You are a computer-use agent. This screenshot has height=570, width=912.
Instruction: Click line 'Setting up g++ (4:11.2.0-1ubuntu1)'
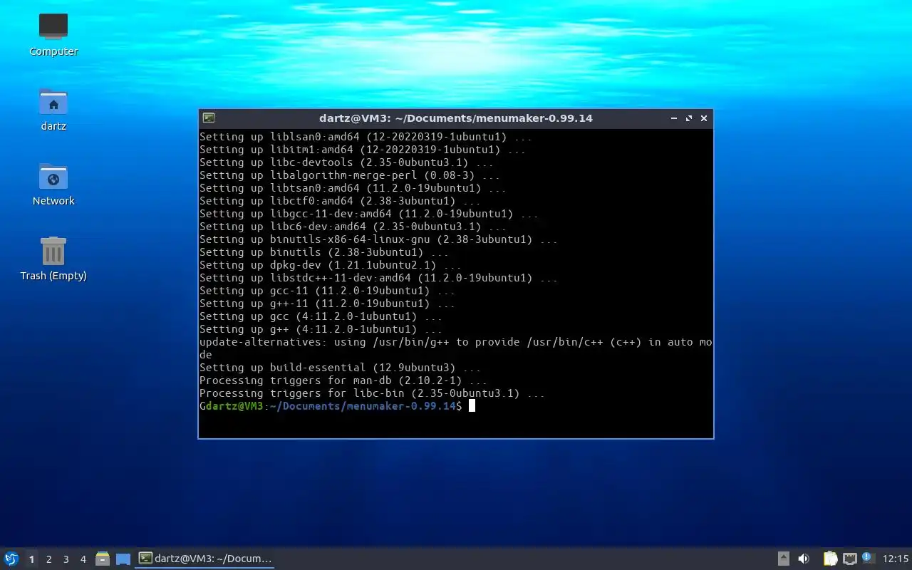[x=321, y=329]
